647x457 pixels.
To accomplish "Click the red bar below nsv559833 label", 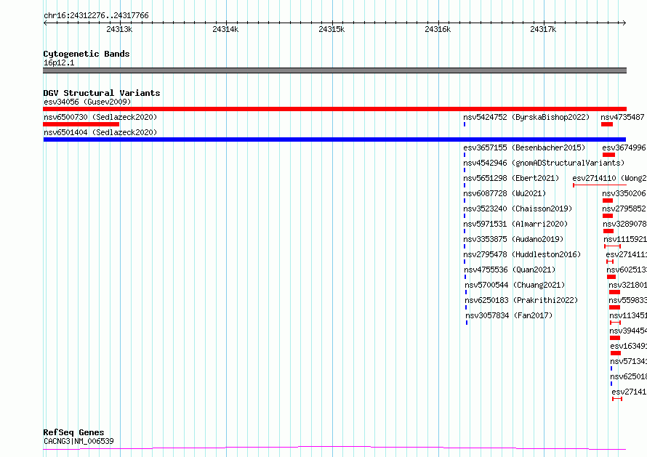I will [614, 307].
